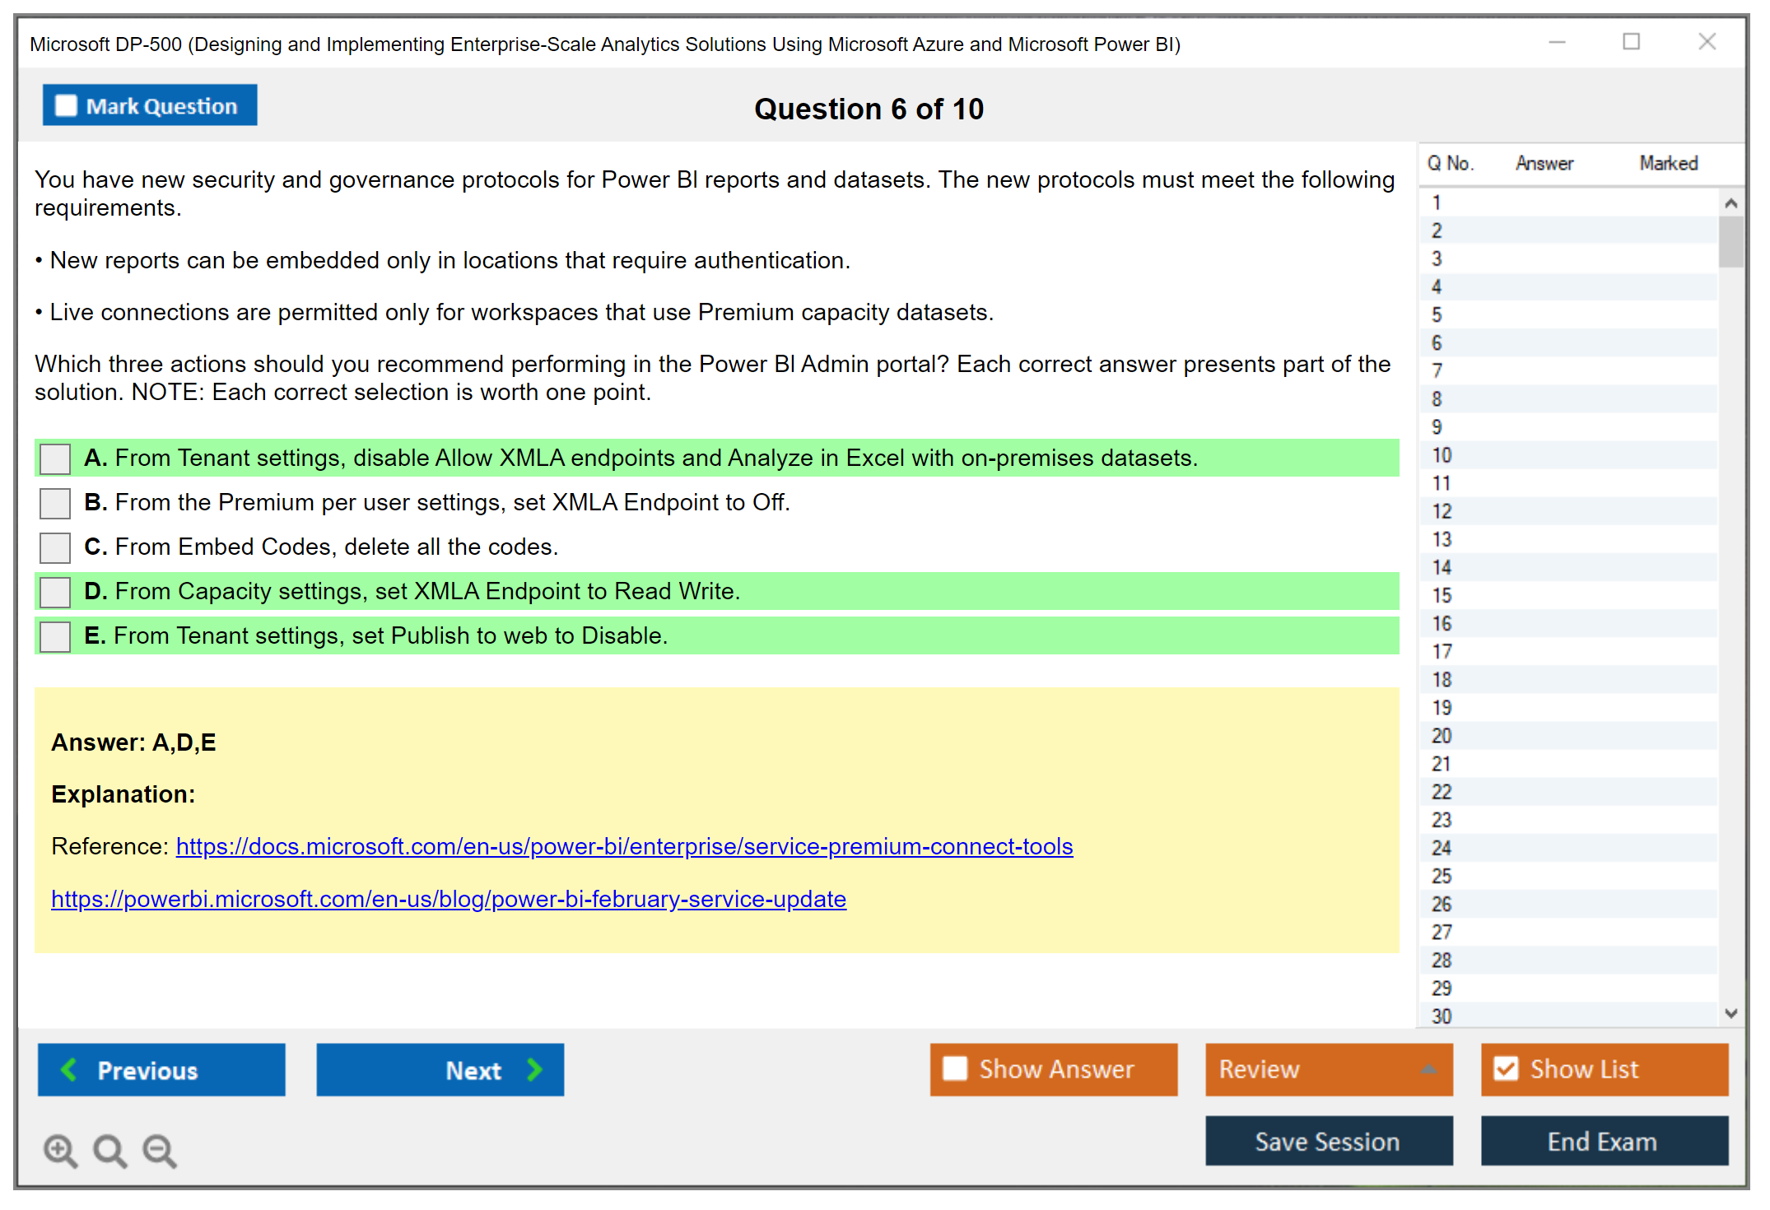1770x1210 pixels.
Task: Toggle the Mark Question checkbox
Action: (x=66, y=106)
